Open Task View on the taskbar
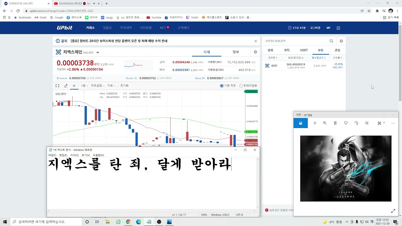Image resolution: width=402 pixels, height=226 pixels. click(97, 222)
